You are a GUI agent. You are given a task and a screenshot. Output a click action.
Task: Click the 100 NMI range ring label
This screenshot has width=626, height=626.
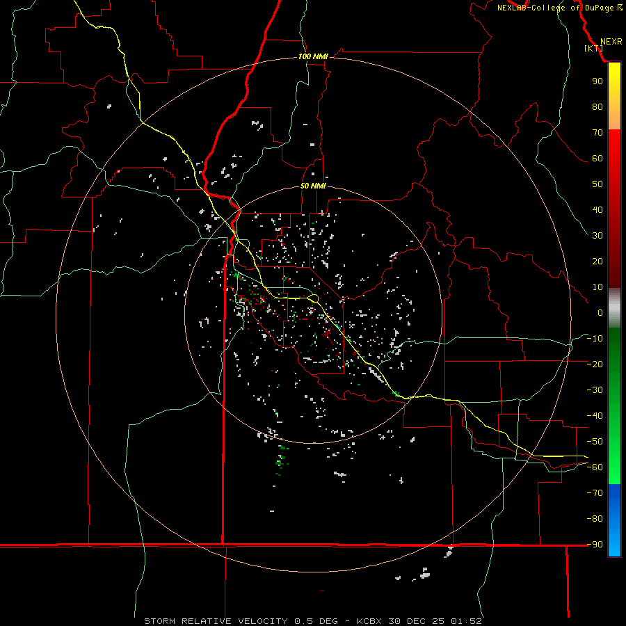pyautogui.click(x=313, y=56)
